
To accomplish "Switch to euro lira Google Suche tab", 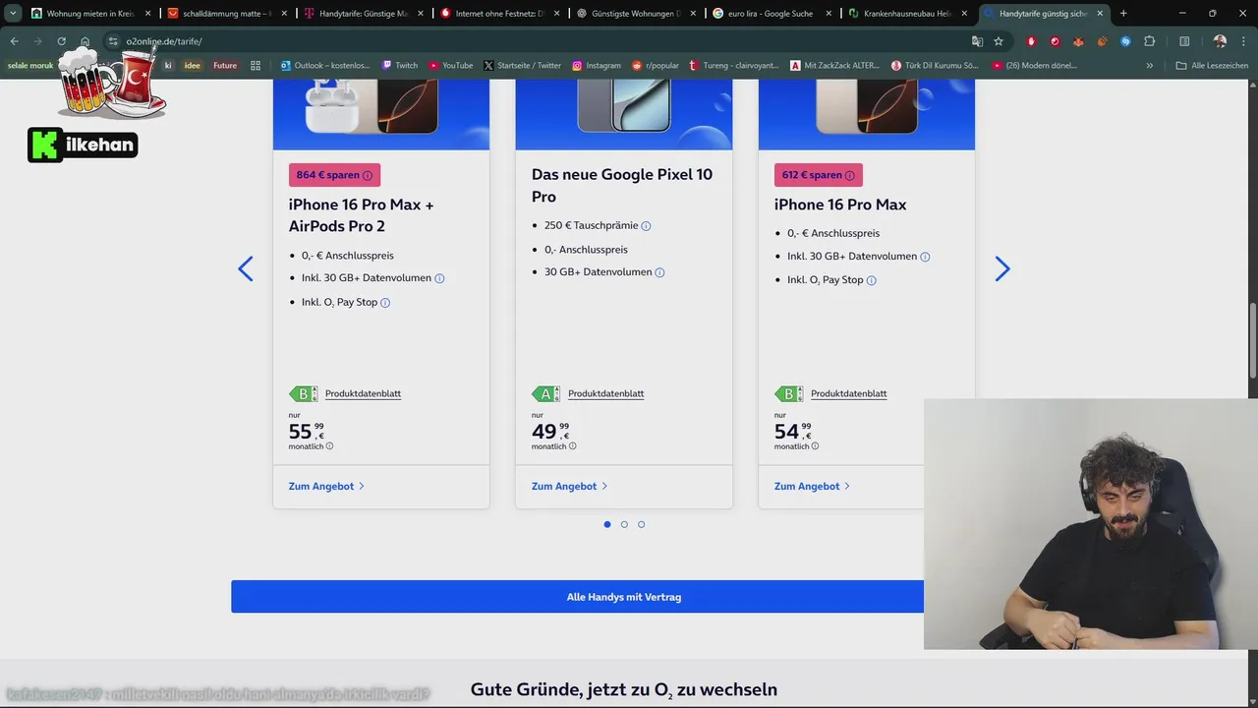I will 771,14.
